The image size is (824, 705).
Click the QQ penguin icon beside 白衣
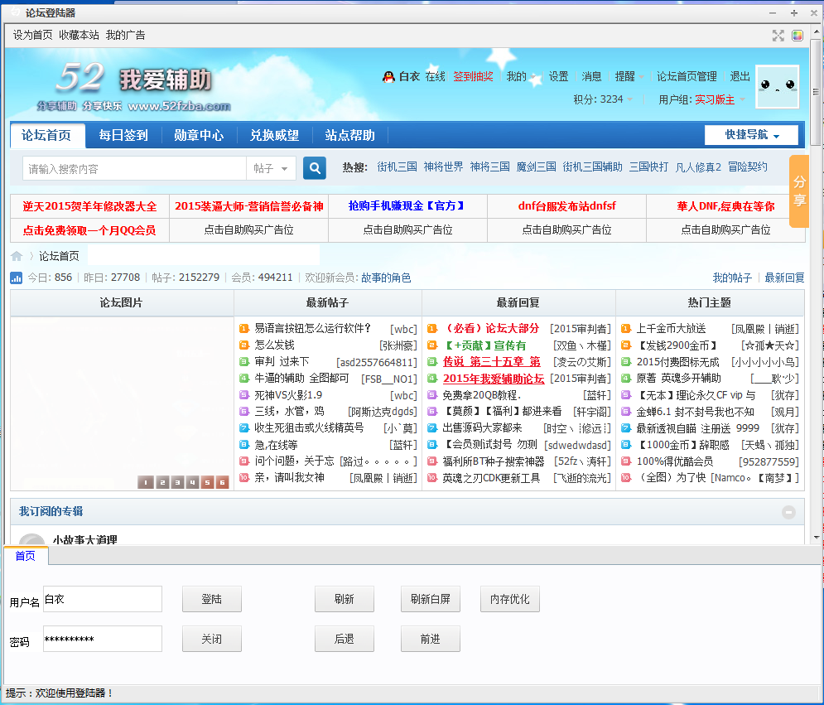388,76
